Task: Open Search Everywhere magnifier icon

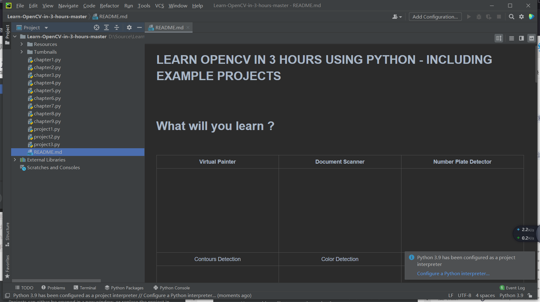Action: (512, 17)
